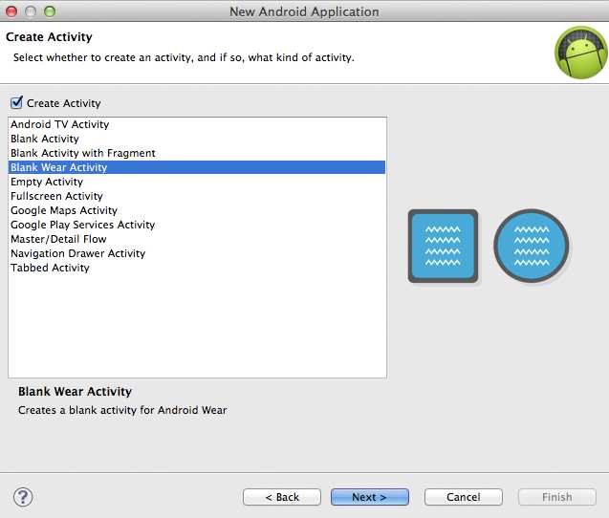This screenshot has width=609, height=518.
Task: Select the highlighted Blank Wear Activity row
Action: [x=197, y=167]
